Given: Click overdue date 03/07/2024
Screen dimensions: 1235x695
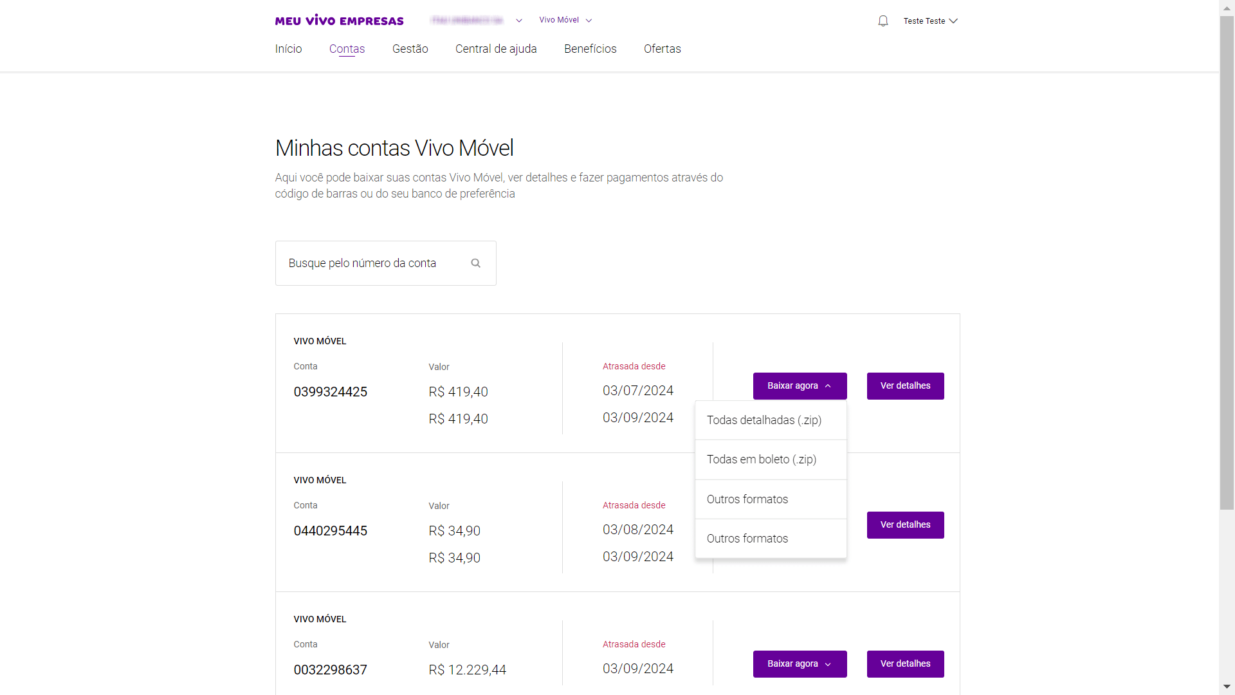Looking at the screenshot, I should point(638,391).
